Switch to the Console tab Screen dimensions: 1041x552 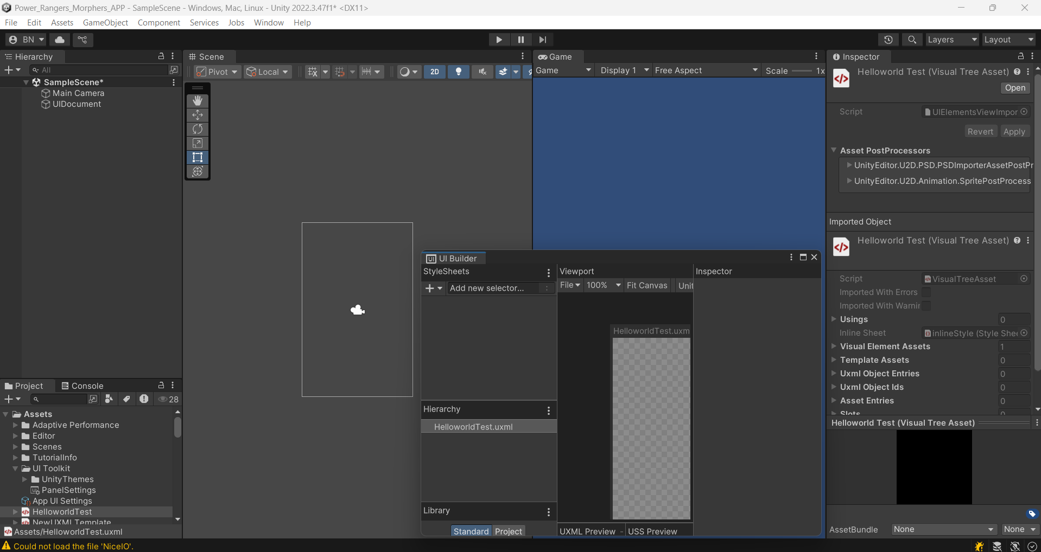pos(82,386)
